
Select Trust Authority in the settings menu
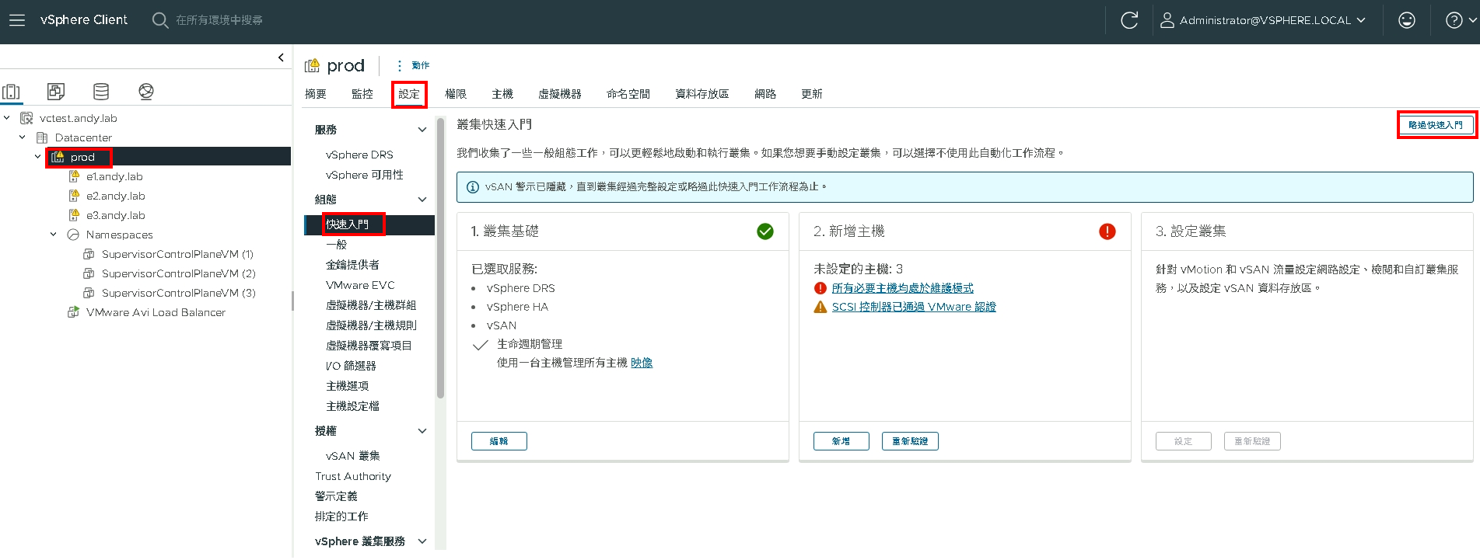[353, 476]
